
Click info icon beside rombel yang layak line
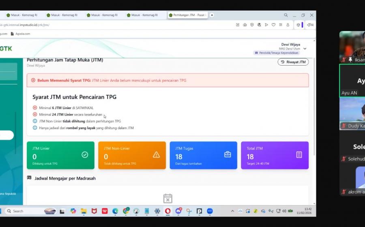pyautogui.click(x=35, y=128)
